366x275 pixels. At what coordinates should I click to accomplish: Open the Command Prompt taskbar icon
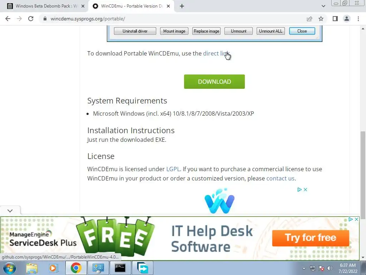click(120, 268)
